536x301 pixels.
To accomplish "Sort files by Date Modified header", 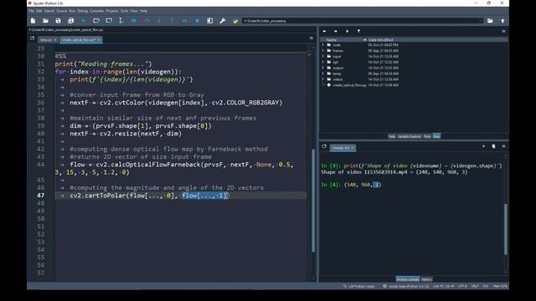I will point(380,40).
